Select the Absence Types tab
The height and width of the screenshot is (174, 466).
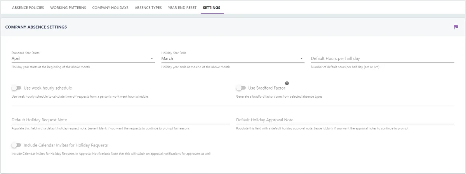click(148, 8)
